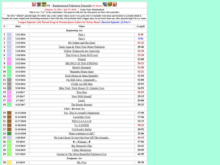The image size is (220, 165).
Task: Open 'BRAWLY IS TOO STRONG' video
Action: 81,64
